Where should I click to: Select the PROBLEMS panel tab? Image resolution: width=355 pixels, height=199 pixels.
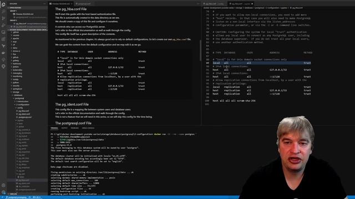pyautogui.click(x=75, y=128)
